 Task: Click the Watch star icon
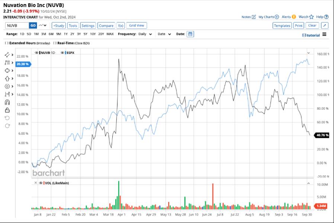311,17
